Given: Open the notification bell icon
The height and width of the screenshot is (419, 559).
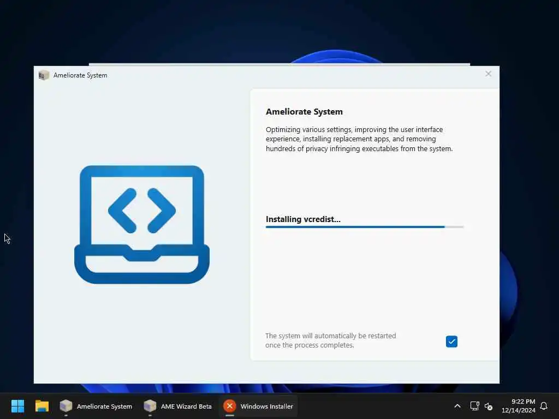Looking at the screenshot, I should point(544,406).
